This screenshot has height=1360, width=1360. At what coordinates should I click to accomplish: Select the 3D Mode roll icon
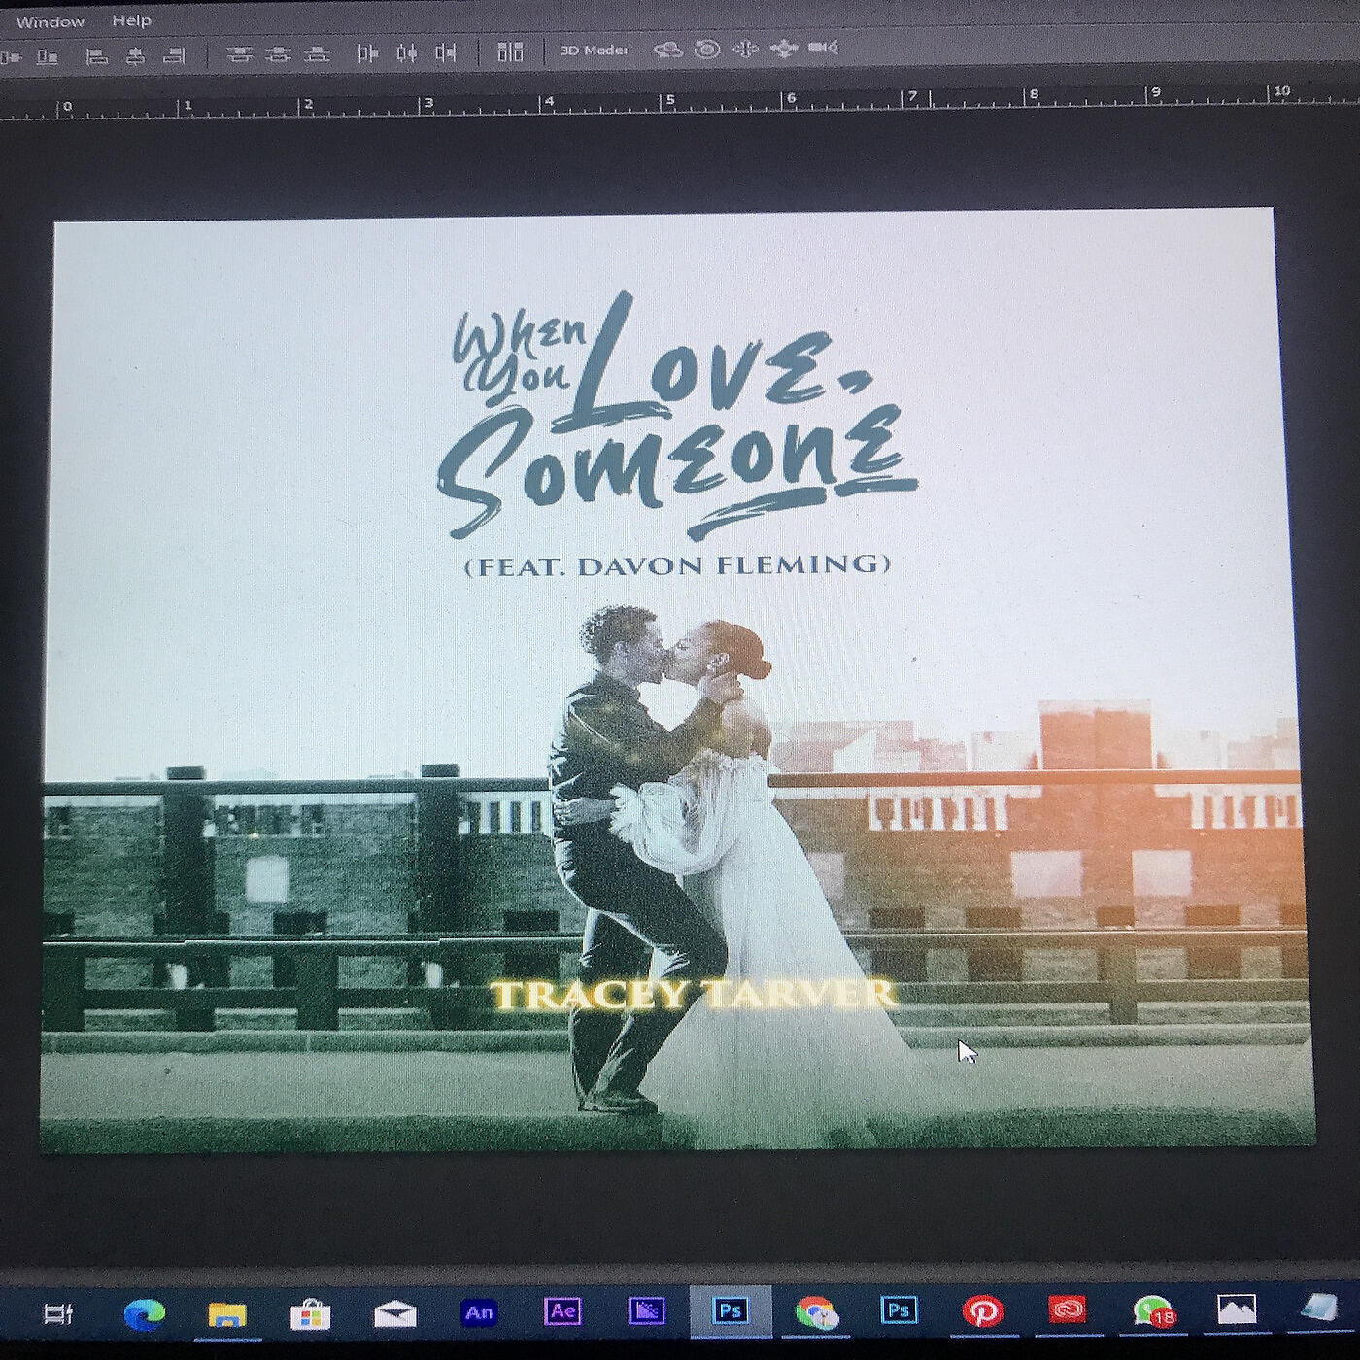tap(707, 49)
